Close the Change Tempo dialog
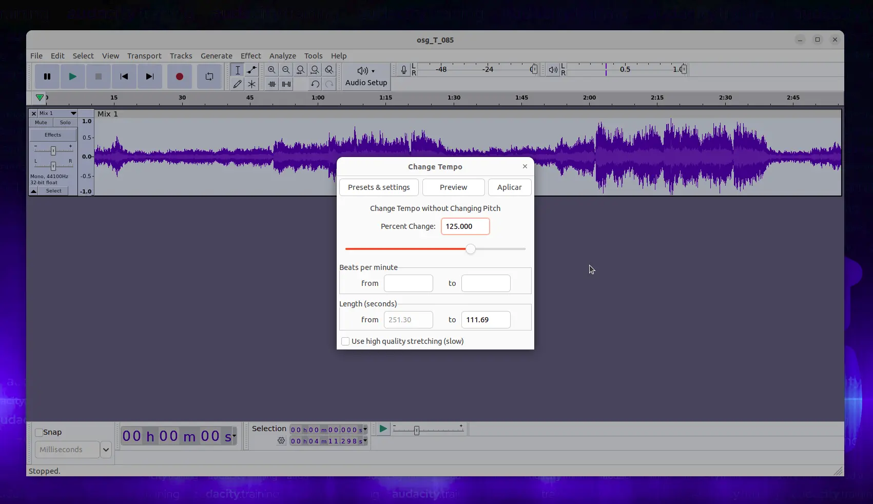 click(525, 166)
